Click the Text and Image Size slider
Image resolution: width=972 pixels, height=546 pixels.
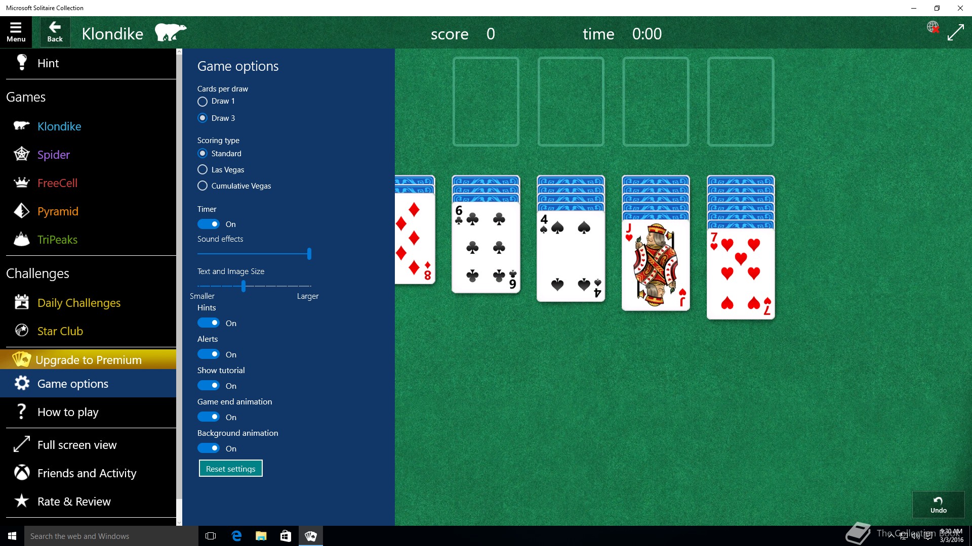point(254,286)
